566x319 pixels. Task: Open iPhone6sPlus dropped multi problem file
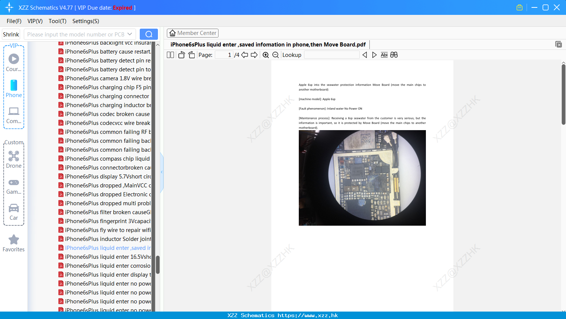point(105,203)
